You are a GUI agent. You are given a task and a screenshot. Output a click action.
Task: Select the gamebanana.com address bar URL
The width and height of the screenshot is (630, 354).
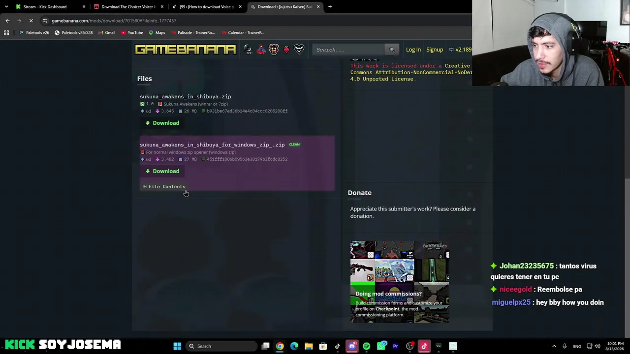pos(114,21)
